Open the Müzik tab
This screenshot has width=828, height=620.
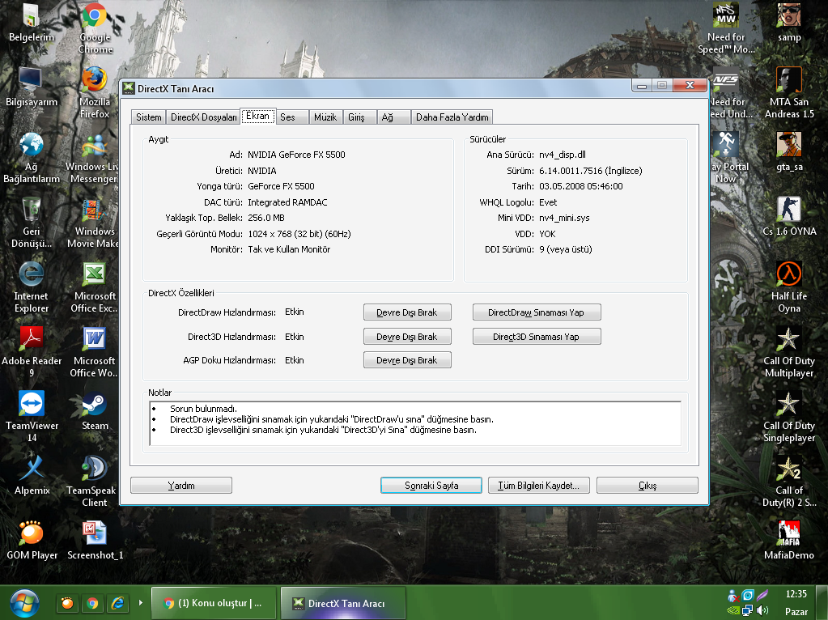pyautogui.click(x=325, y=117)
